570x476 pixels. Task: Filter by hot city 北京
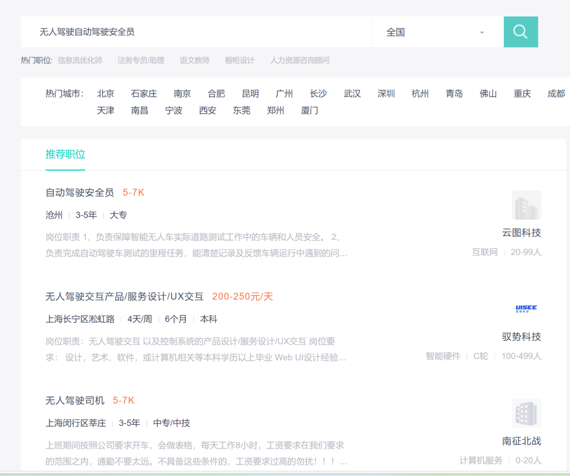106,94
